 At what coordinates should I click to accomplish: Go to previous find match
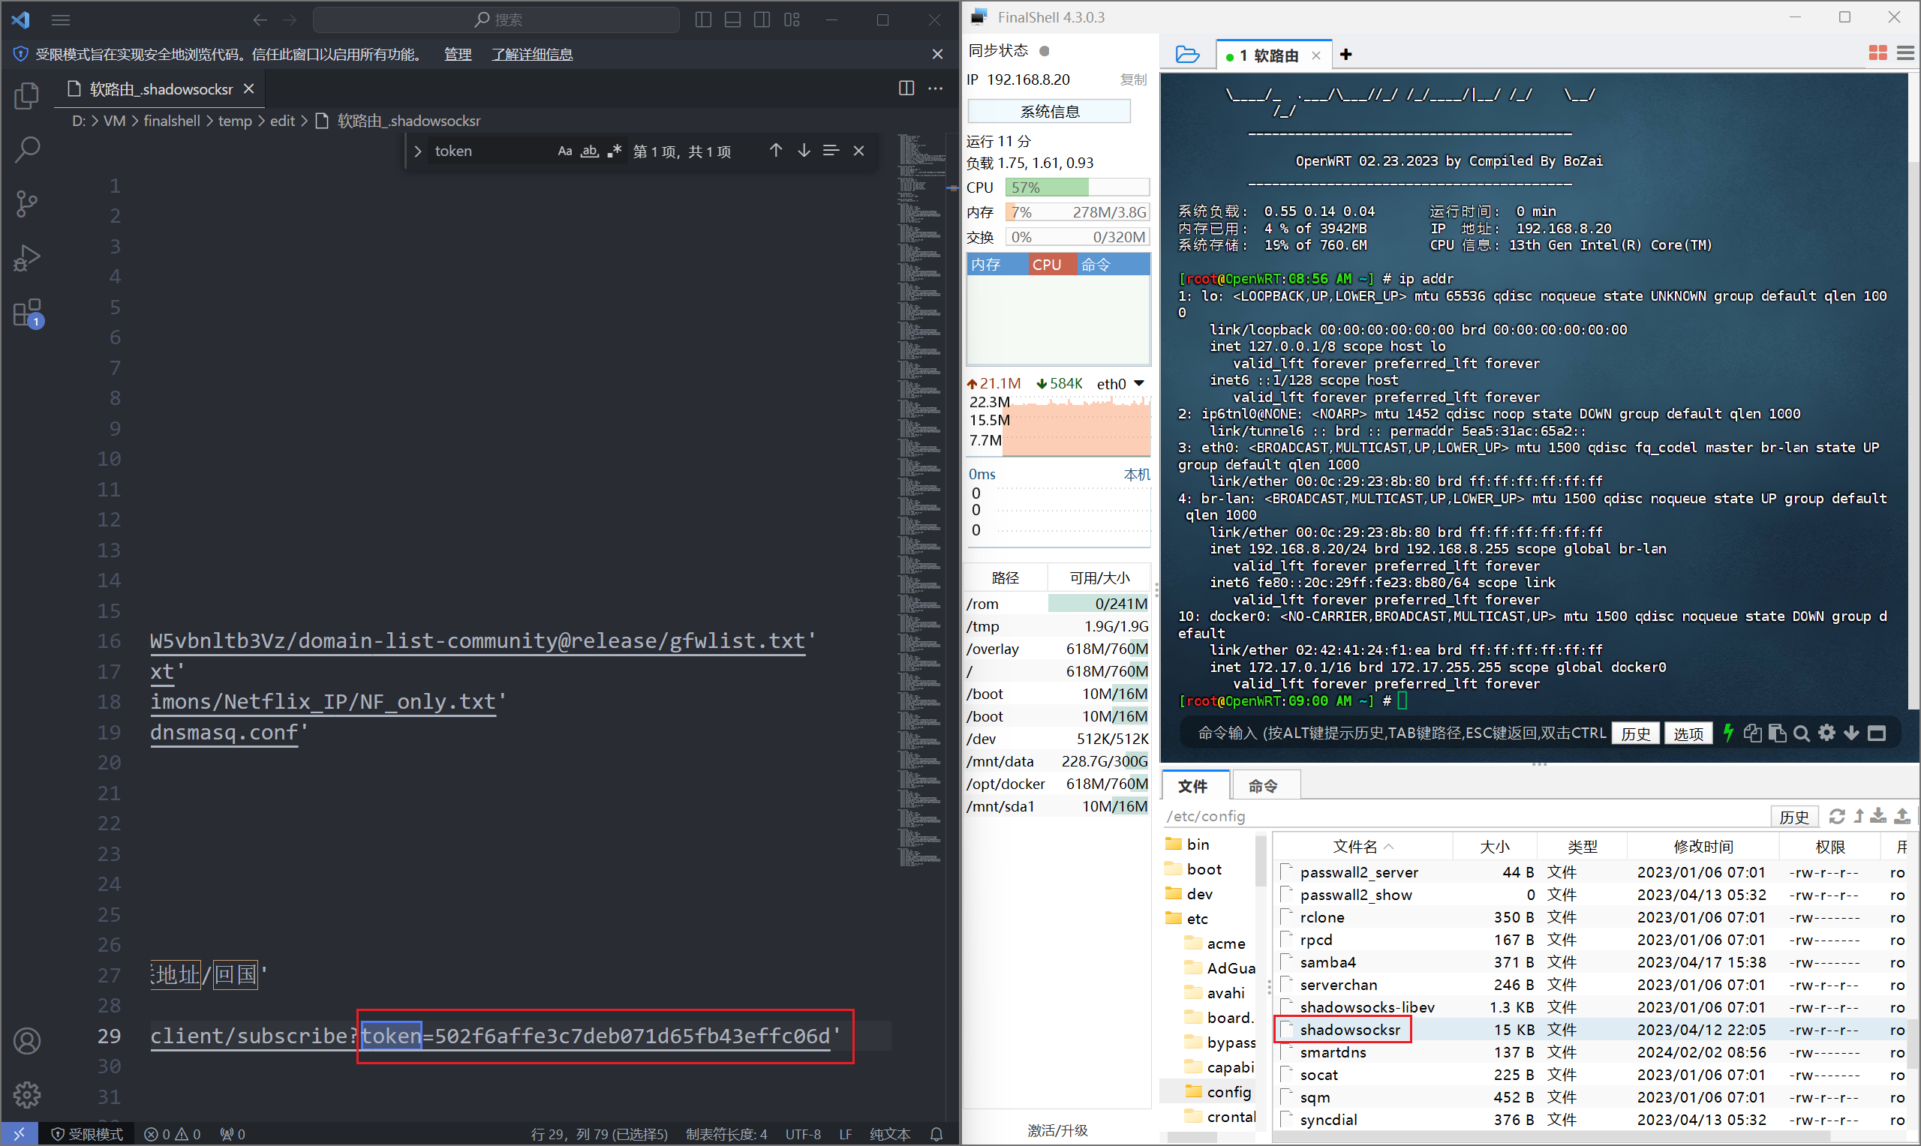[775, 151]
